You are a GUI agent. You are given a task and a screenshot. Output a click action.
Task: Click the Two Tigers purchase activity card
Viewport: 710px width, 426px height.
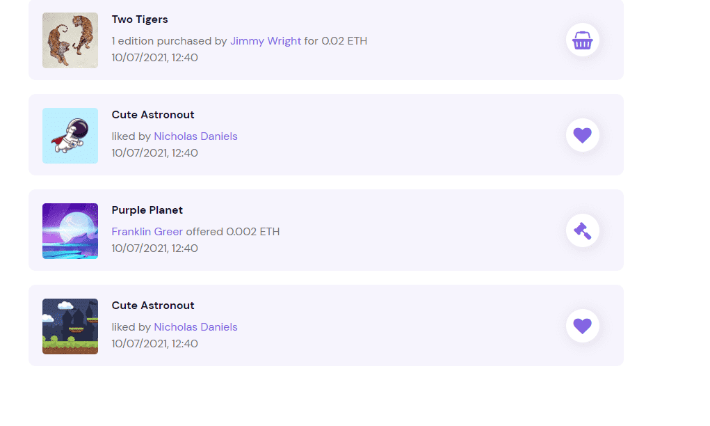pyautogui.click(x=326, y=40)
